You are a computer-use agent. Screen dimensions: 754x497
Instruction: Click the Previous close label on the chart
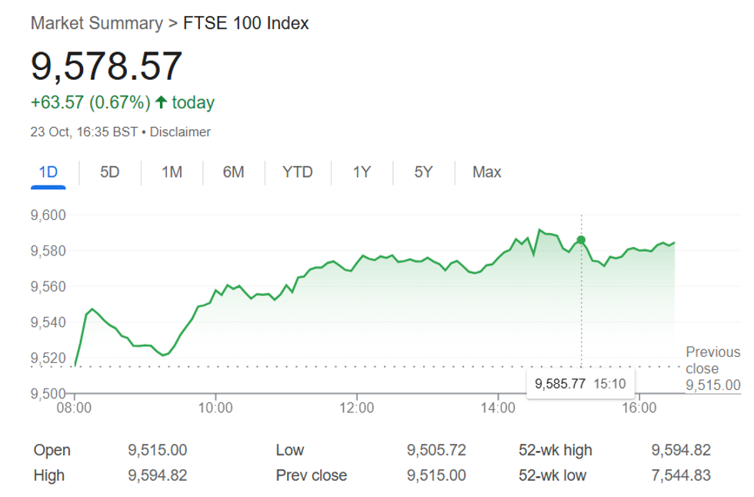[712, 359]
